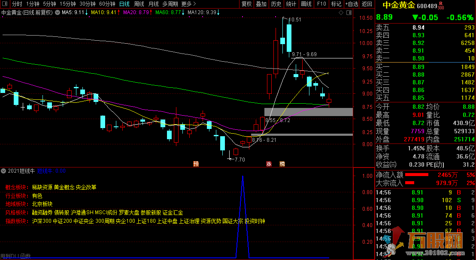Image resolution: width=476 pixels, height=260 pixels.
Task: Toggle 复权 price adjustment
Action: (x=246, y=4)
